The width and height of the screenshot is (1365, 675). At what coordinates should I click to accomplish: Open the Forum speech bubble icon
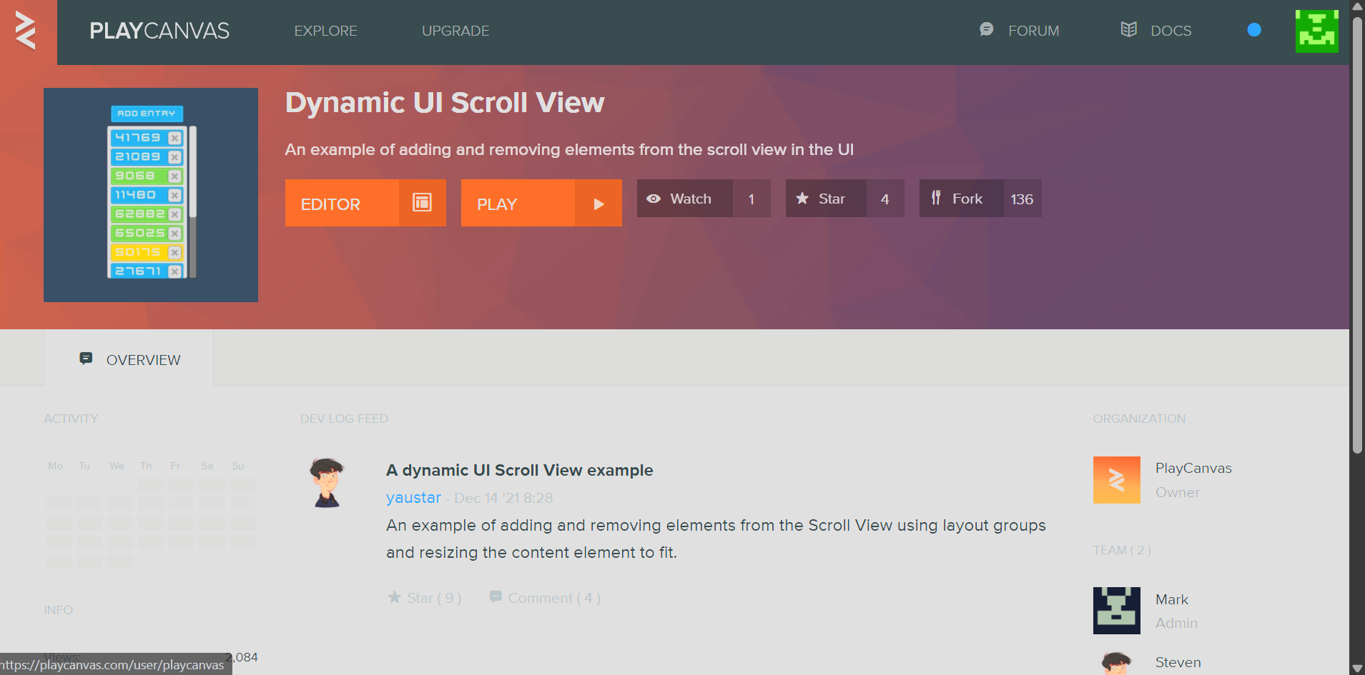(986, 30)
